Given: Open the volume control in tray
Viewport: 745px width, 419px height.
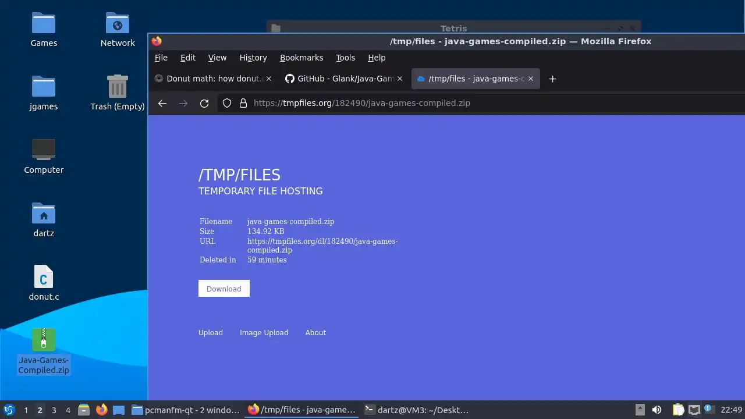Looking at the screenshot, I should [x=657, y=410].
